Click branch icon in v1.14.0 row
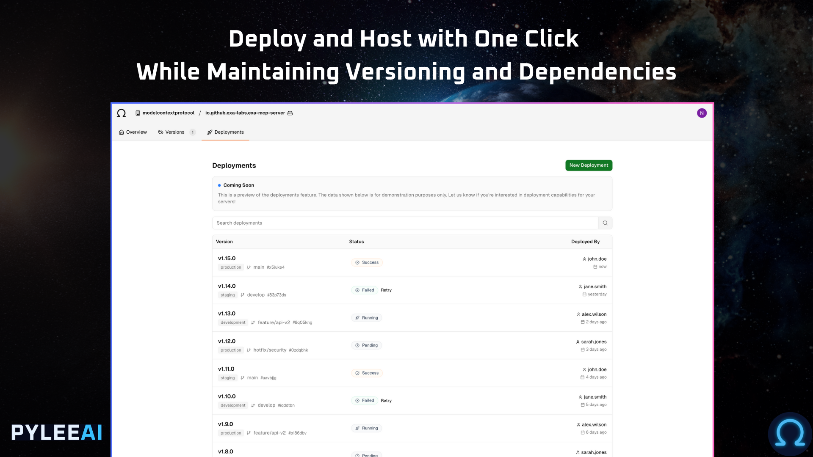The width and height of the screenshot is (813, 457). pyautogui.click(x=242, y=295)
